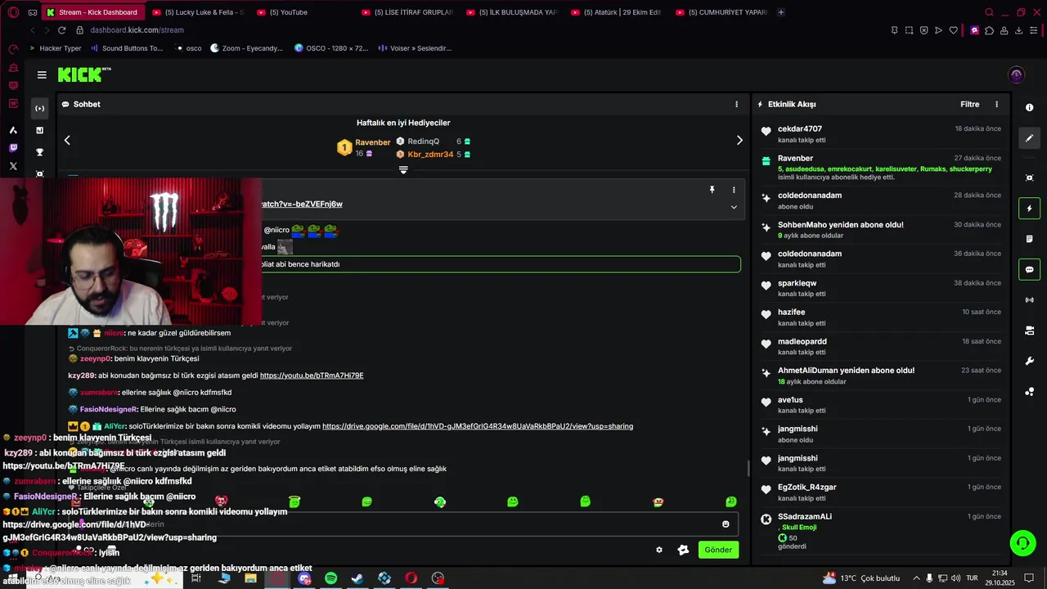This screenshot has width=1047, height=589.
Task: Click SSadrazamALi Skull Emoji entry
Action: coord(879,531)
